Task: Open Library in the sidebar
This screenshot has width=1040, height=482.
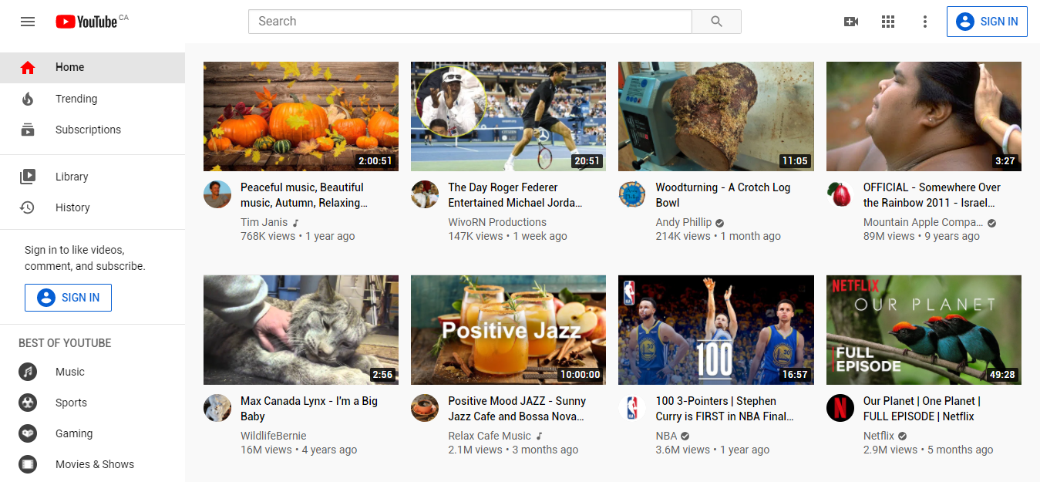Action: 93,177
